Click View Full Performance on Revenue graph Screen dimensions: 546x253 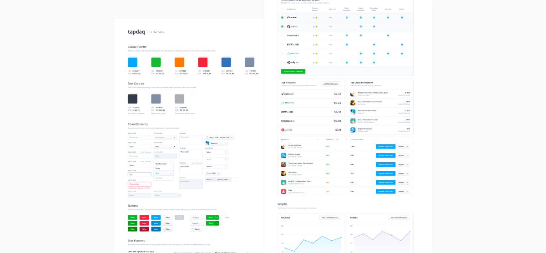(x=330, y=218)
